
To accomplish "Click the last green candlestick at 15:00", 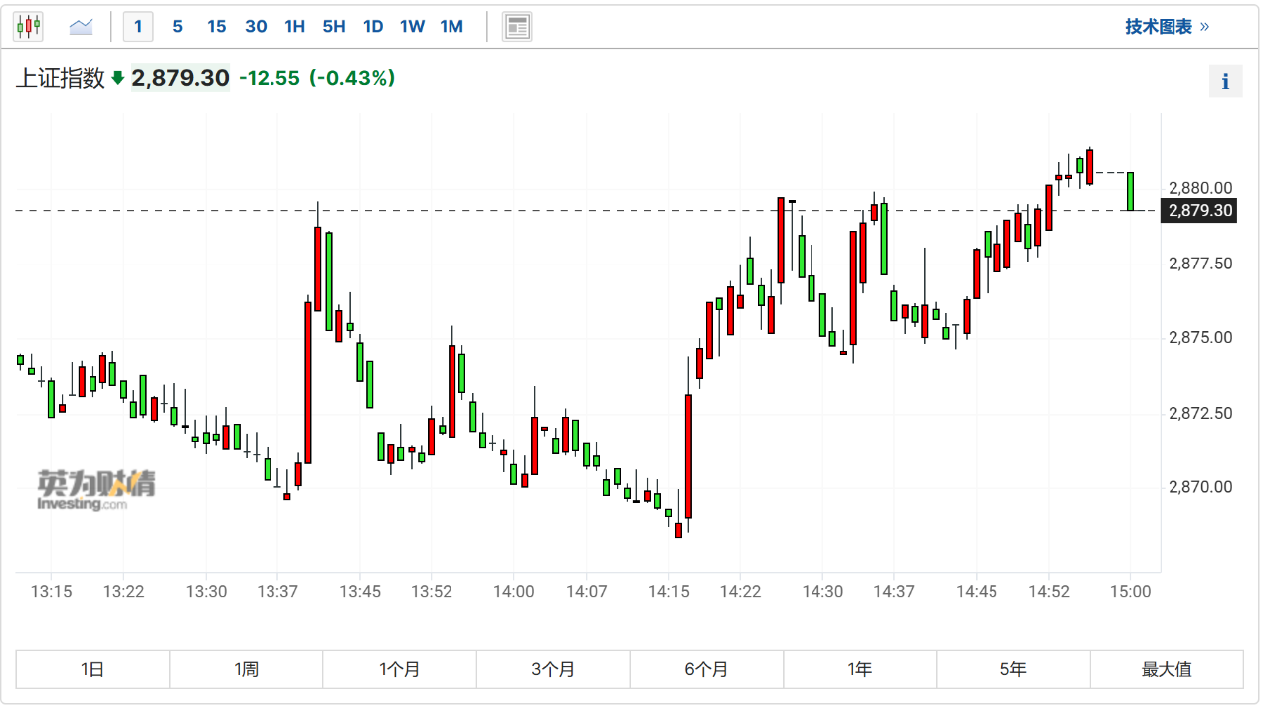I will (1131, 191).
